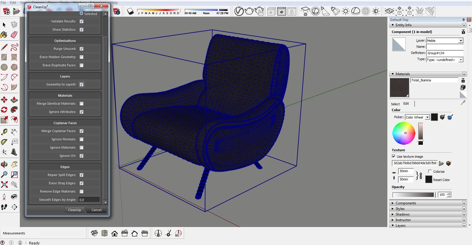The width and height of the screenshot is (472, 245).
Task: Click the V-Ray render teapot icon
Action: coord(249,11)
